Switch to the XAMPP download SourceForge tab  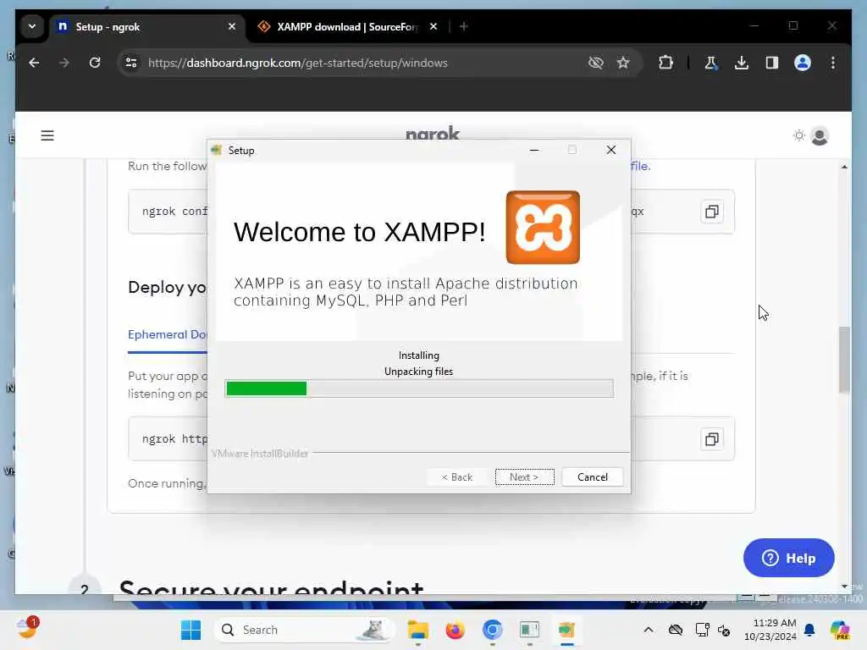coord(348,26)
